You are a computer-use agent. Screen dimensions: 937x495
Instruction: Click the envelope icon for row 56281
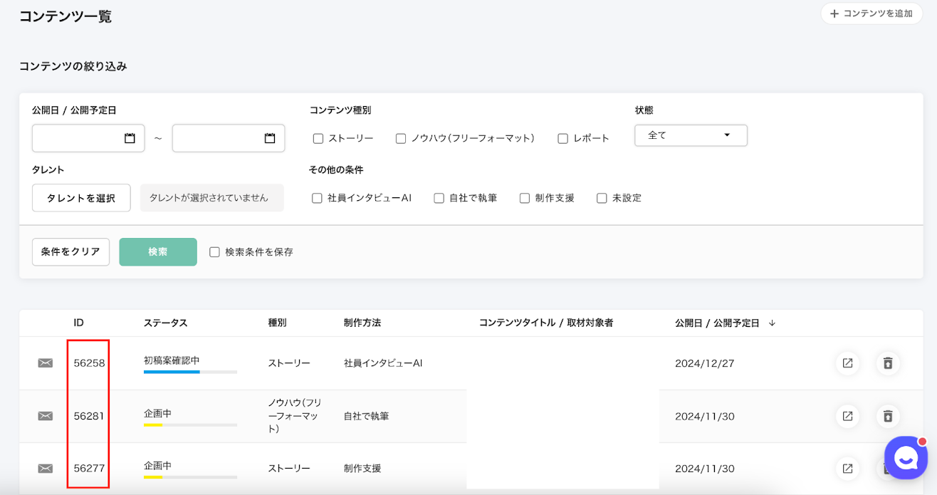click(x=46, y=416)
